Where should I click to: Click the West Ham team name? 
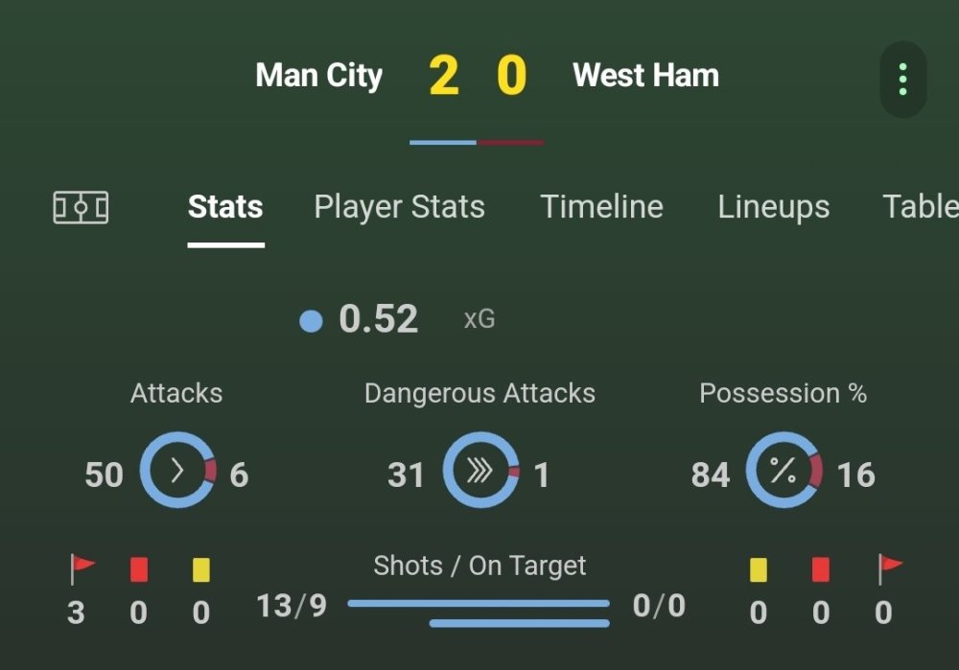(644, 76)
